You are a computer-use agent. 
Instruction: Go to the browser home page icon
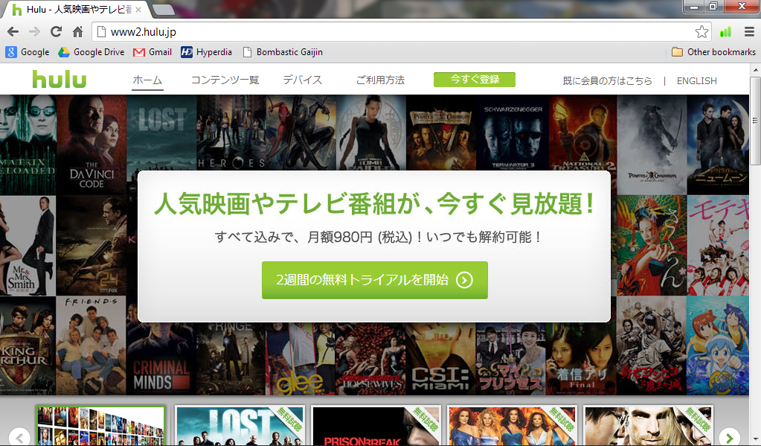(77, 32)
